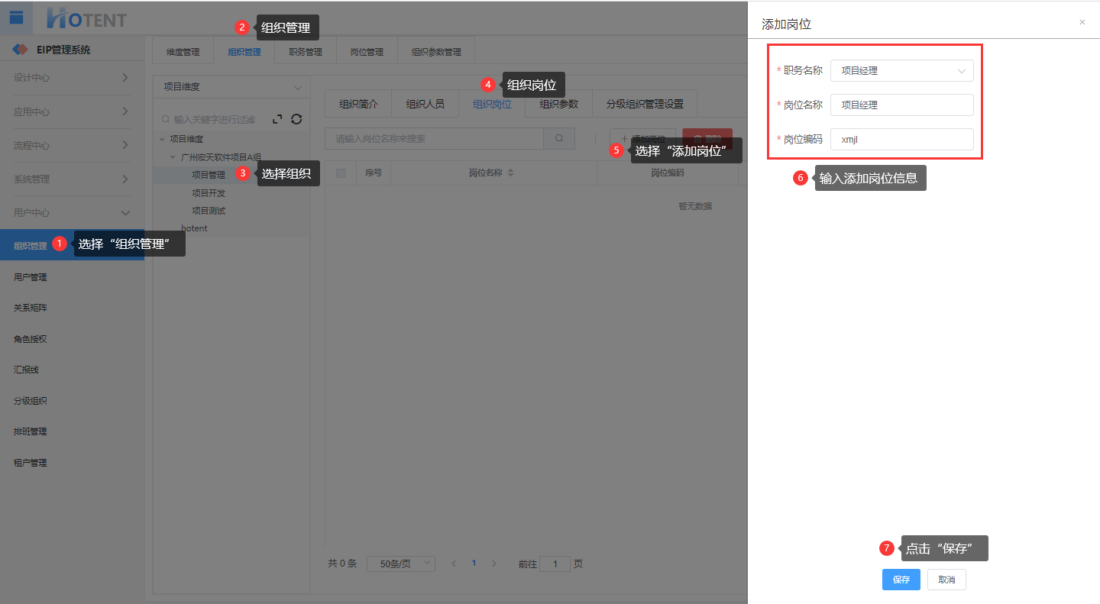Collapse the 项目维度 tree node
This screenshot has width=1100, height=604.
[x=162, y=139]
